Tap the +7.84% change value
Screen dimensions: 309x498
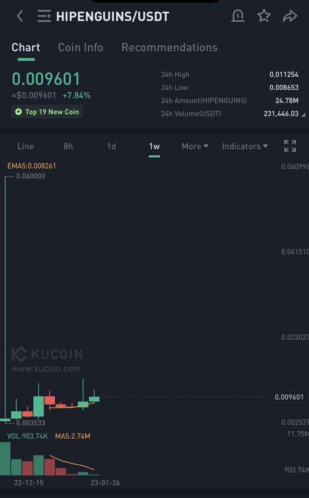[76, 95]
